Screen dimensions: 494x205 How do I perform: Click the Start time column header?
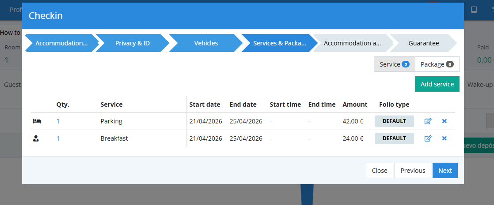pos(285,104)
